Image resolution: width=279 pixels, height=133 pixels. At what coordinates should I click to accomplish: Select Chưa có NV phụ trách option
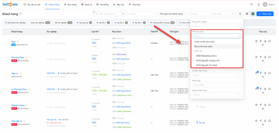[217, 42]
